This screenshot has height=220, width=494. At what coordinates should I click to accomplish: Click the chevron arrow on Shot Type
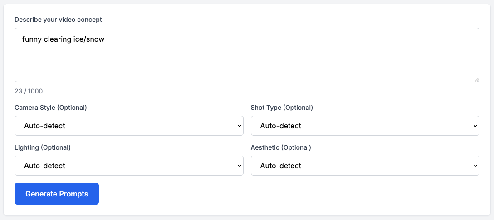point(475,126)
